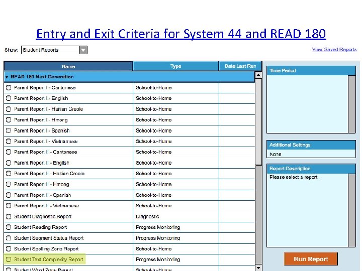
Task: Click report list scroll up arrow
Action: pyautogui.click(x=258, y=75)
